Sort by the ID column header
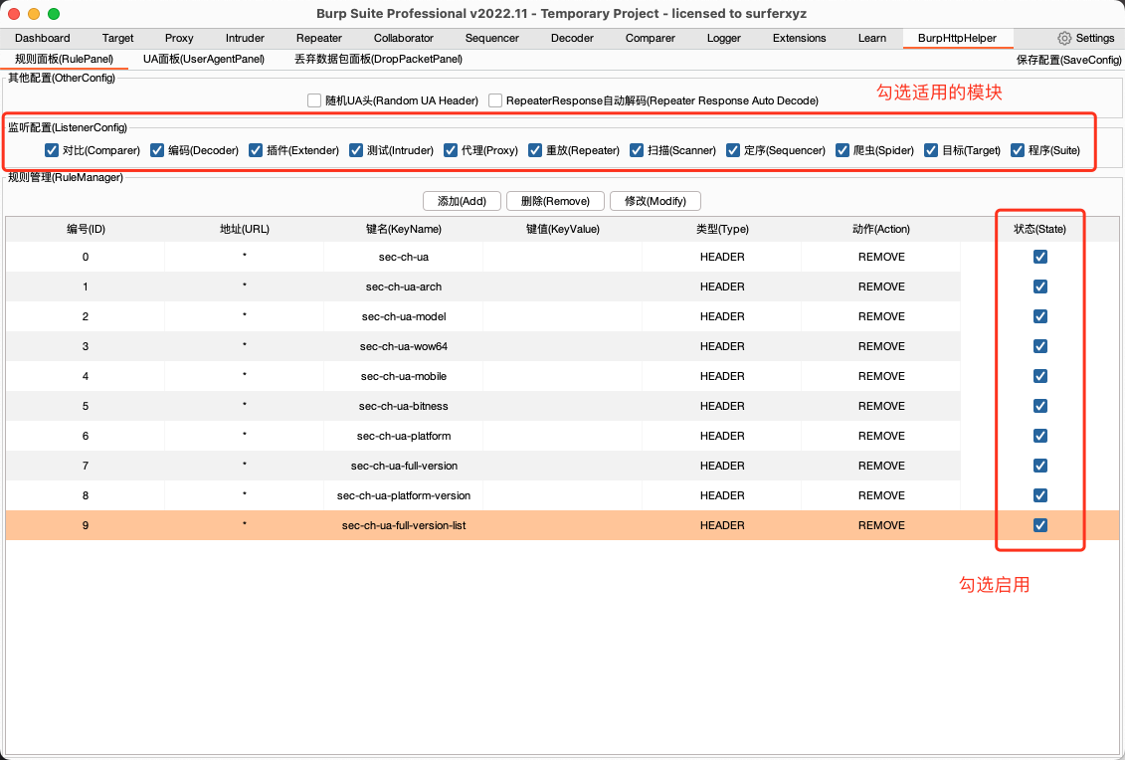Image resolution: width=1125 pixels, height=760 pixels. (x=86, y=229)
